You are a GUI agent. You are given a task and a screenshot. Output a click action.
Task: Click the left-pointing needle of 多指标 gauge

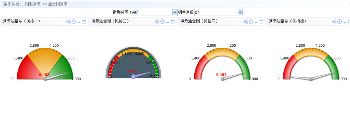pyautogui.click(x=299, y=78)
